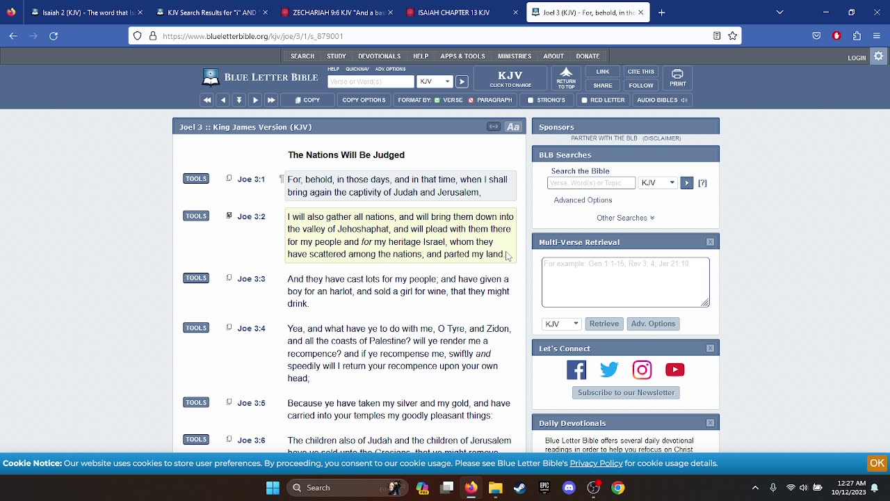Go to the previous book with double-left arrows
The height and width of the screenshot is (501, 890).
coord(207,100)
